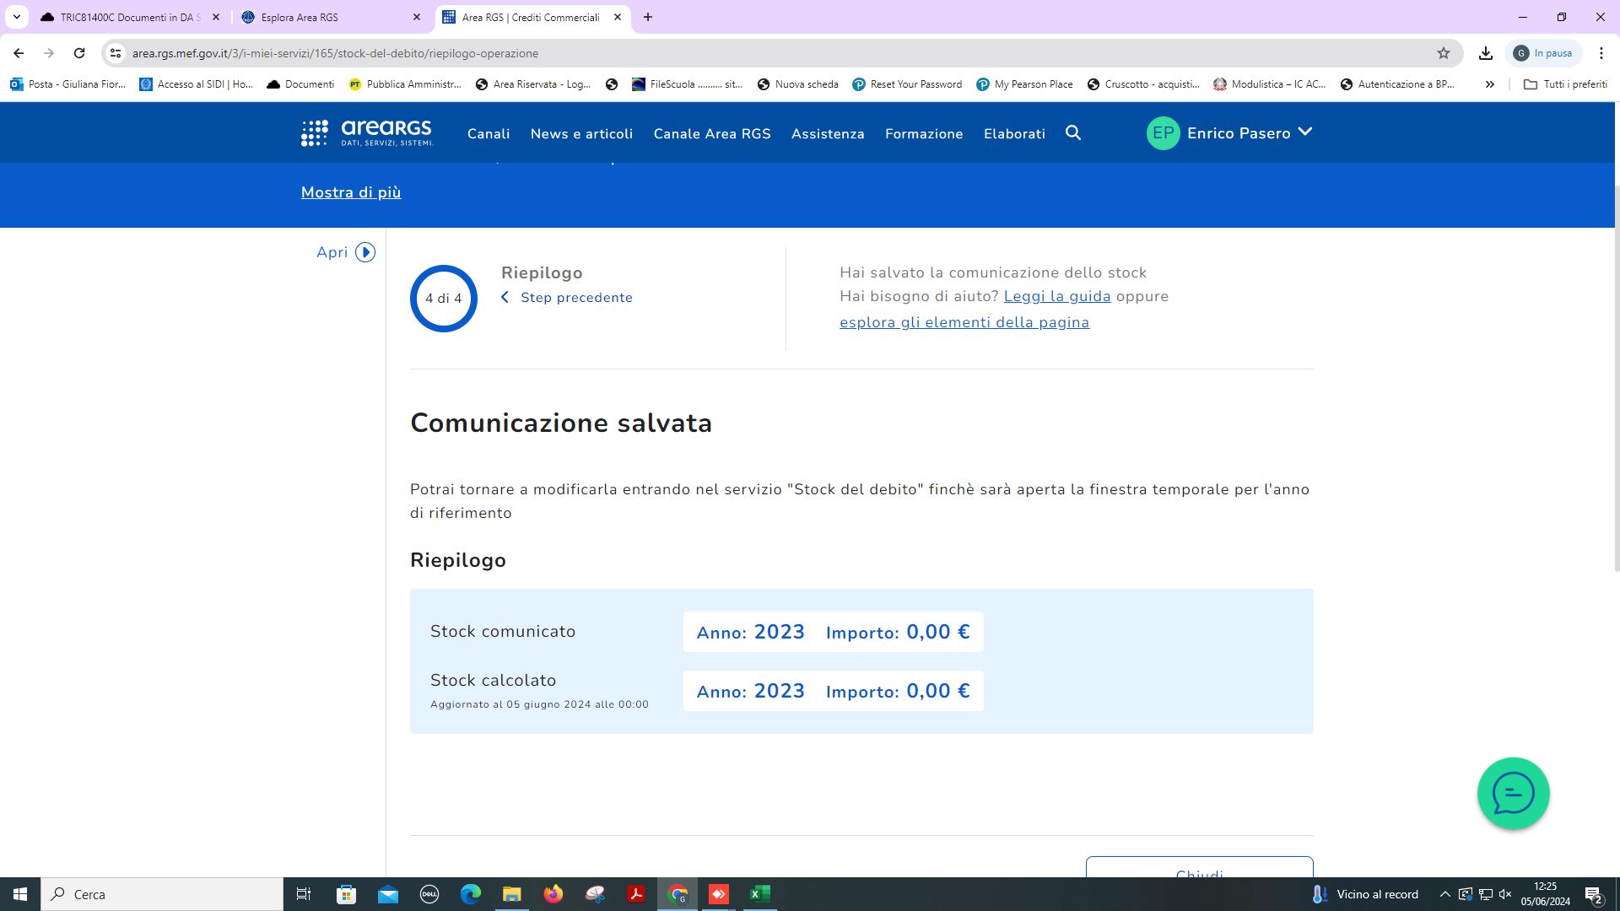Reload the page with refresh icon
The image size is (1620, 911).
pos(79,53)
